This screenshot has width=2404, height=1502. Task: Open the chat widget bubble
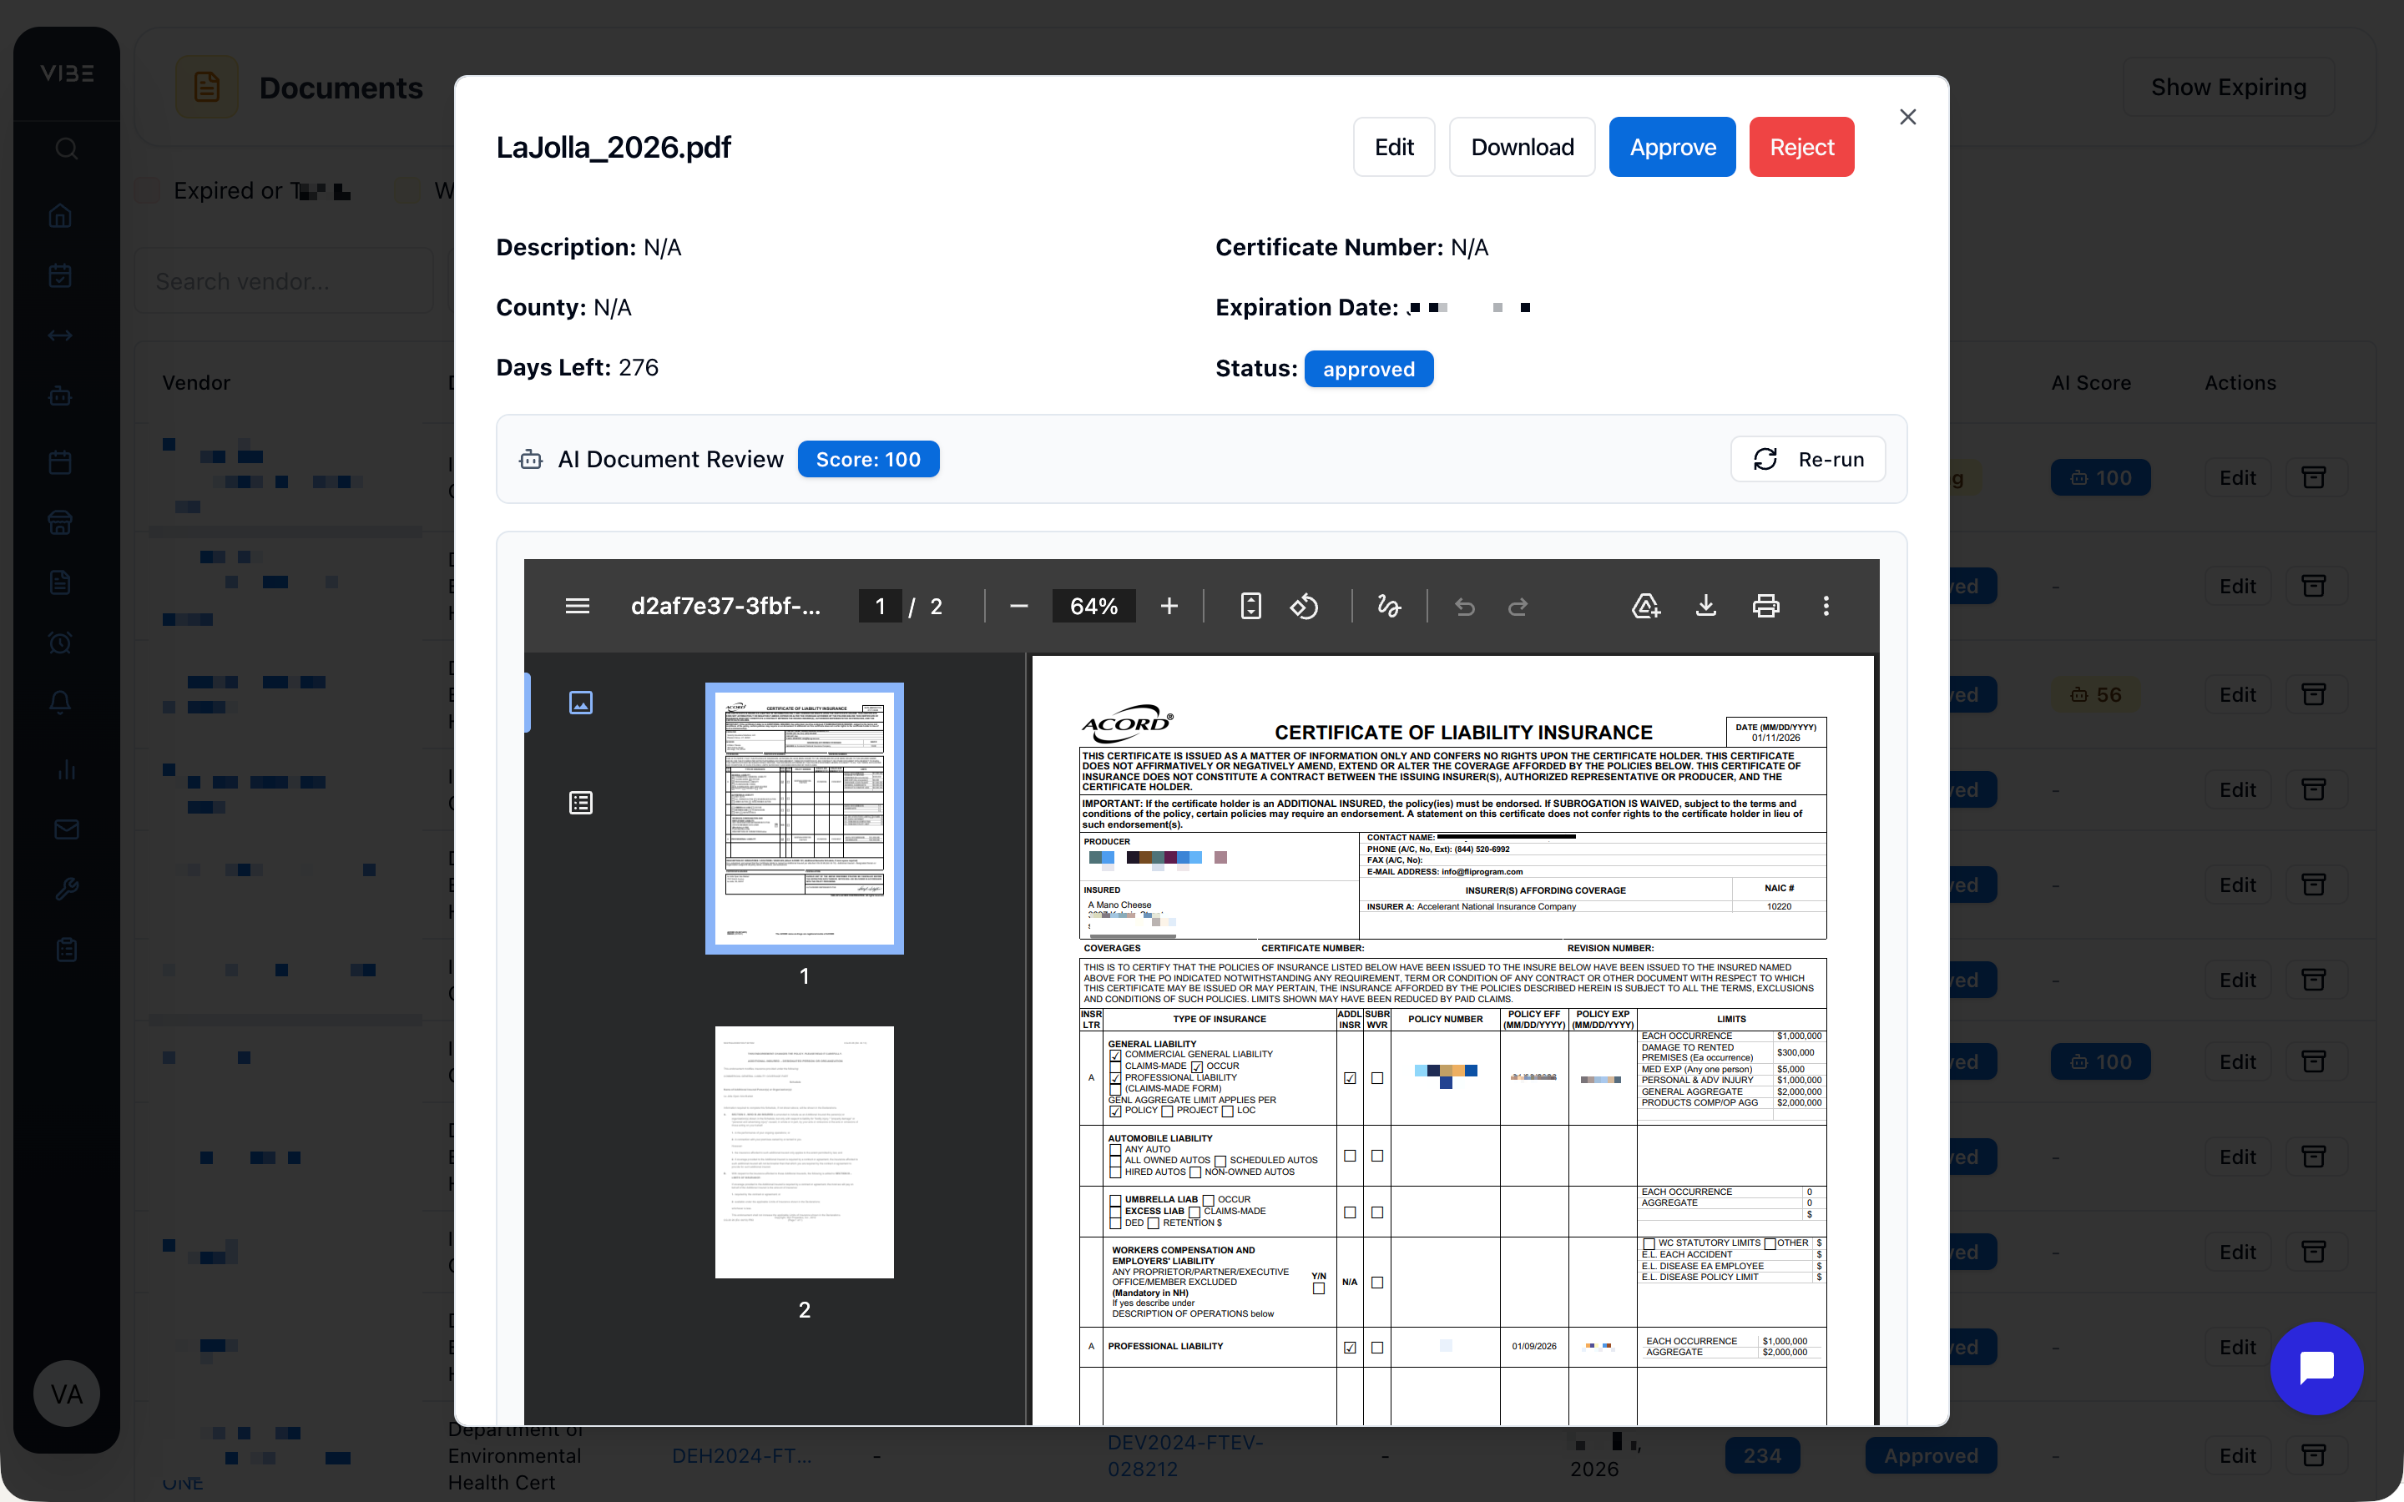2316,1368
